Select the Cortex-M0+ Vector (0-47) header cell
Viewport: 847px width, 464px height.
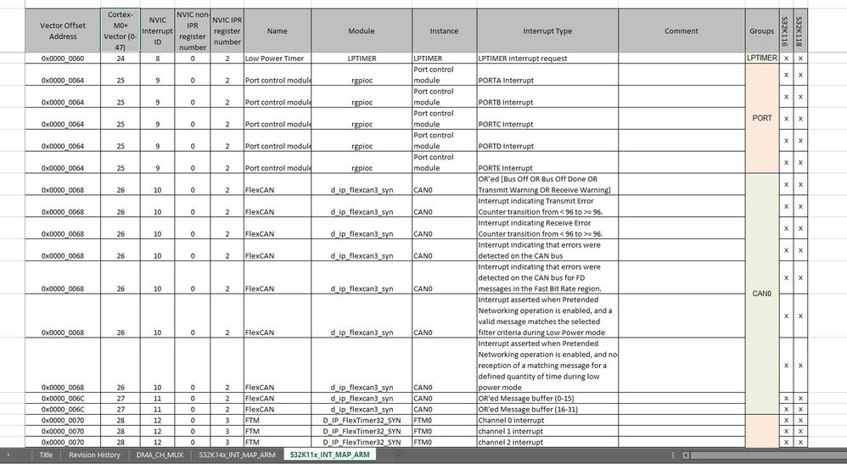121,31
